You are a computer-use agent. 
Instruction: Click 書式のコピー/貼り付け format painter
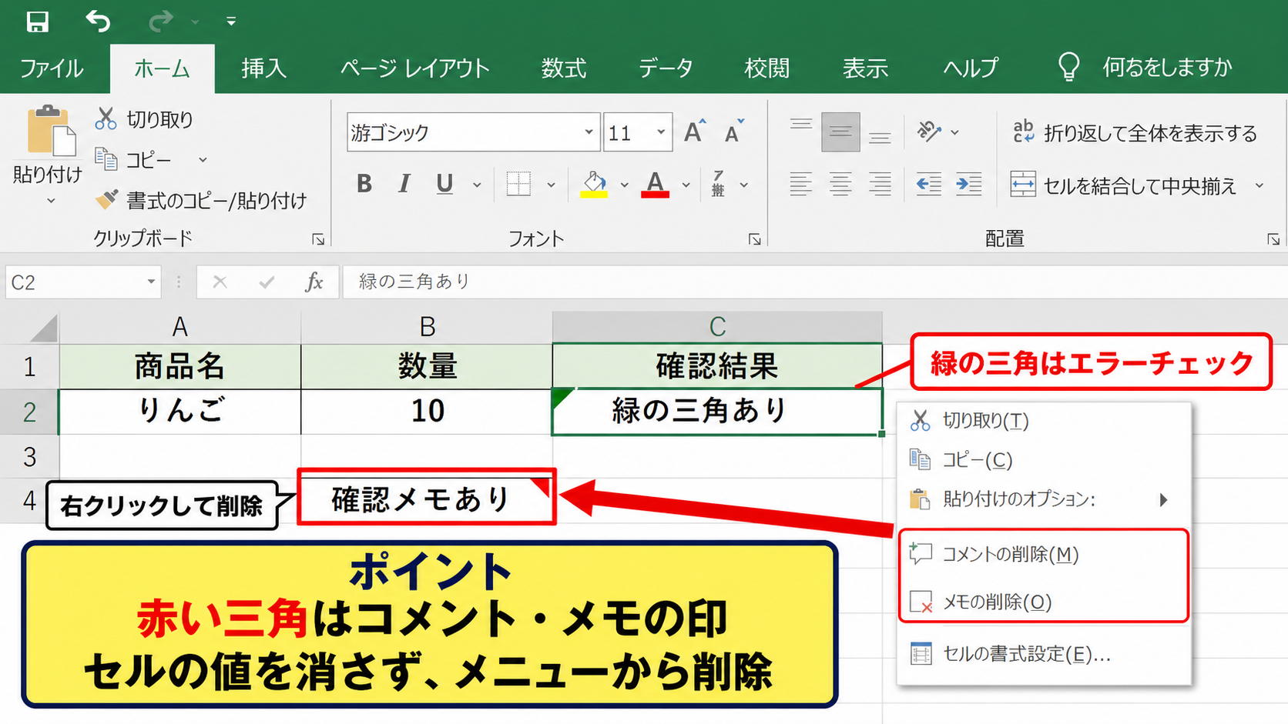(x=201, y=200)
